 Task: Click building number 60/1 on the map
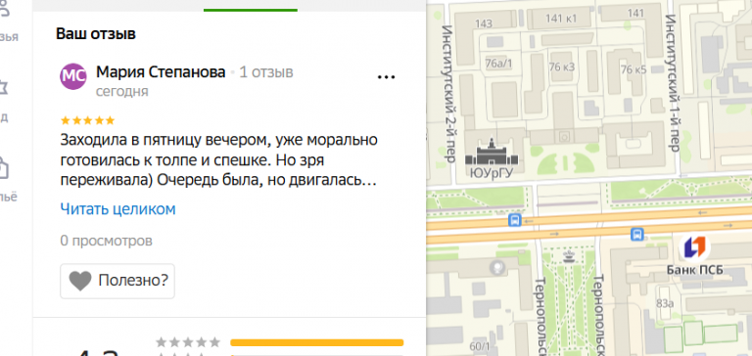[481, 347]
